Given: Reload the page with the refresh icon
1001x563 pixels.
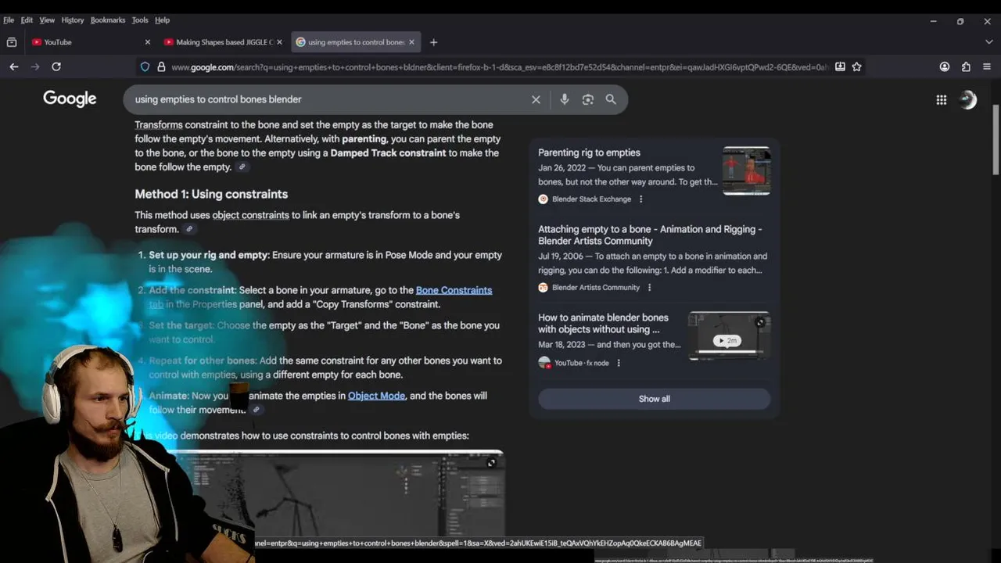Looking at the screenshot, I should 56,67.
